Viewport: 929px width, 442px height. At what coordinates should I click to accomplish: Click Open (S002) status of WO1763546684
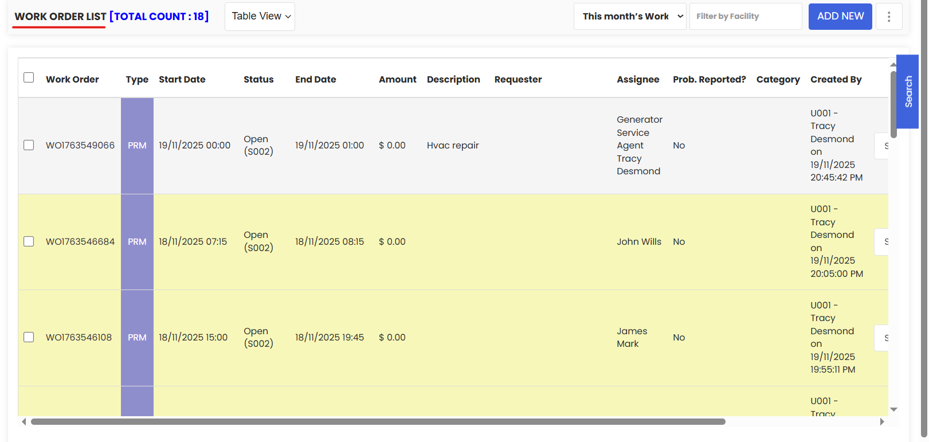(258, 241)
